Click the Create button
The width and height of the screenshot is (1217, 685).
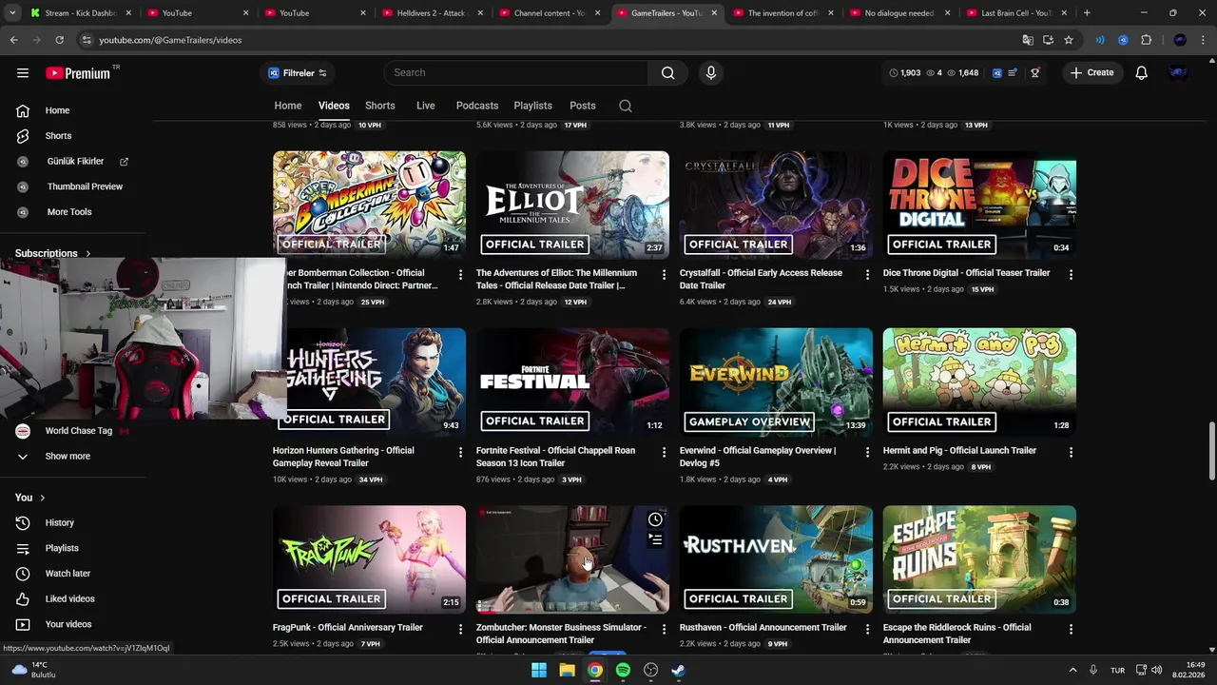pos(1091,72)
